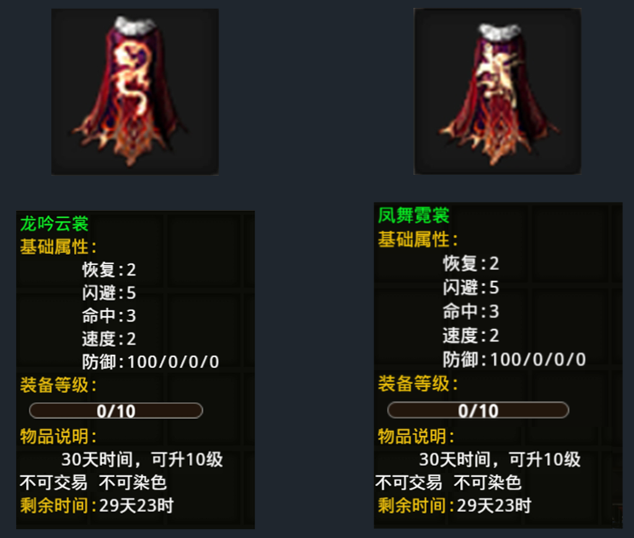Viewport: 634px width, 538px height.
Task: Click 物品说明 heading in right tooltip
Action: tap(416, 436)
